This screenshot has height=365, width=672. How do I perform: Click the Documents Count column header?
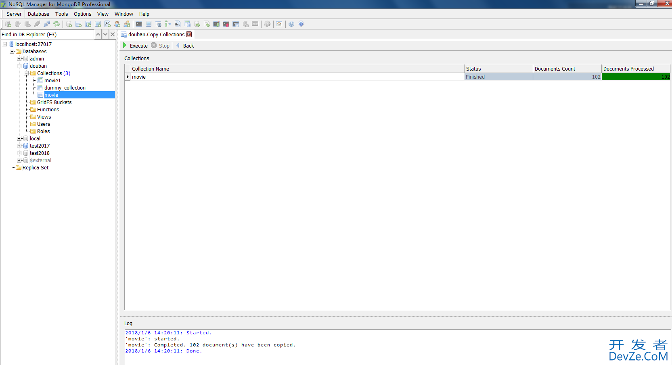pyautogui.click(x=567, y=69)
